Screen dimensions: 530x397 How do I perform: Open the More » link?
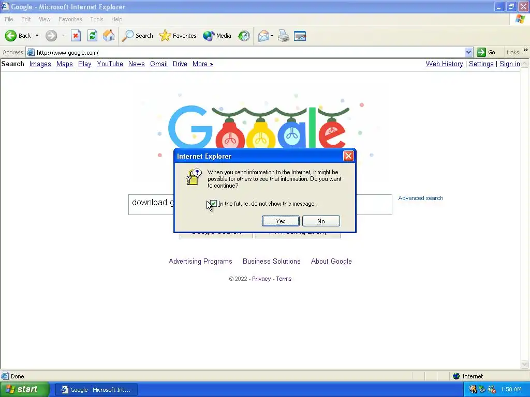coord(203,64)
